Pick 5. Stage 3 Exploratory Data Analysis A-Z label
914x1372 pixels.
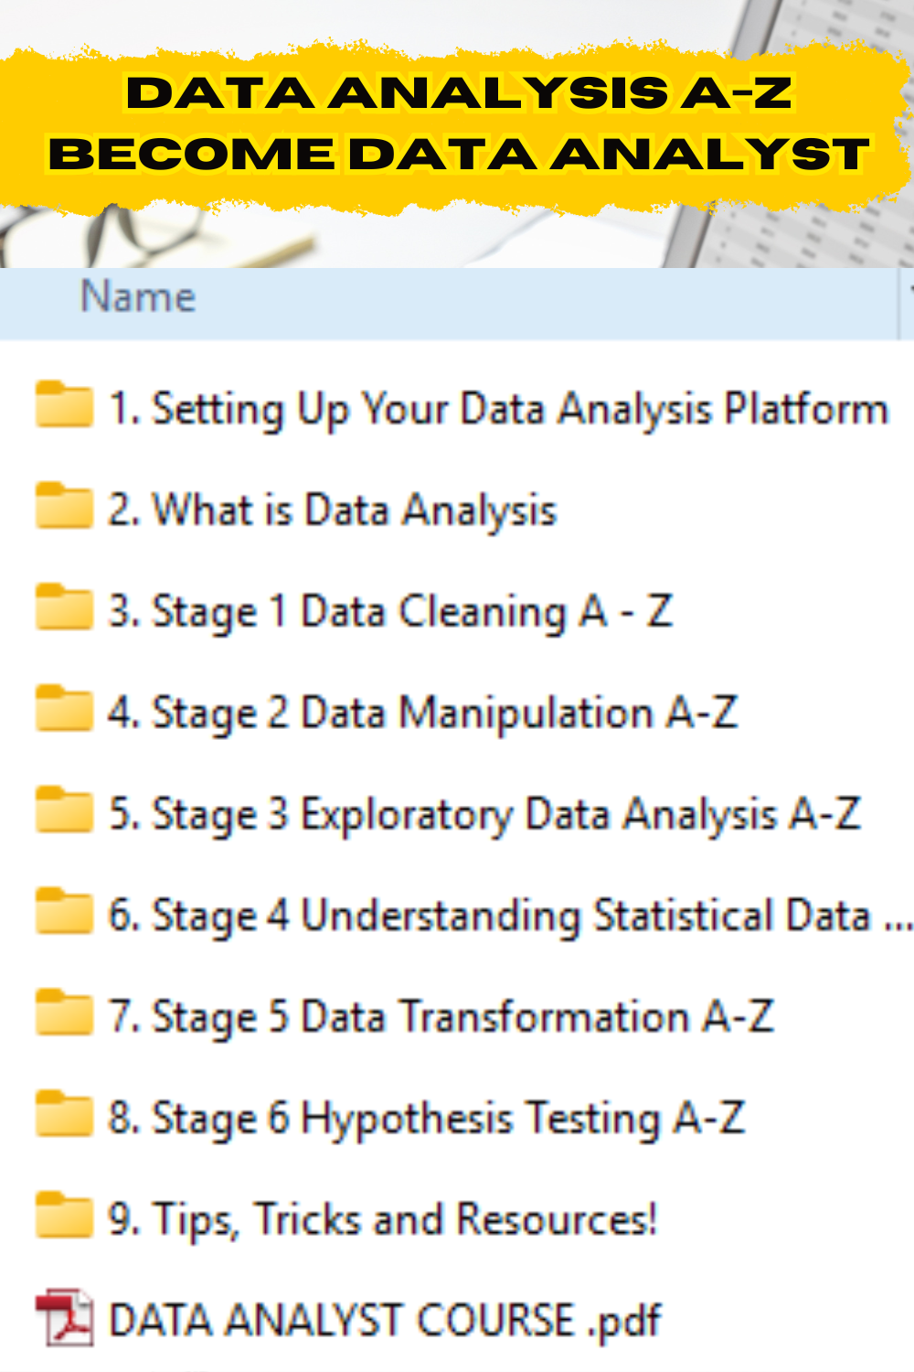(x=484, y=815)
